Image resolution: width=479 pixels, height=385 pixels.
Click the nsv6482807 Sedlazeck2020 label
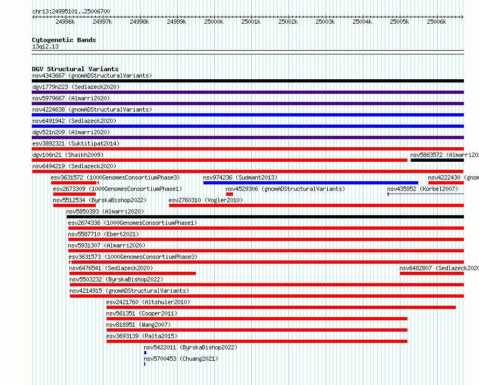(x=439, y=268)
